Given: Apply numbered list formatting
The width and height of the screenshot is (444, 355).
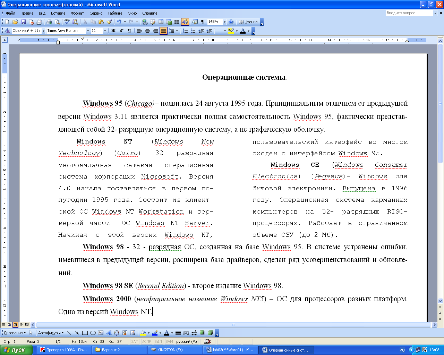Looking at the screenshot, I should (185, 31).
